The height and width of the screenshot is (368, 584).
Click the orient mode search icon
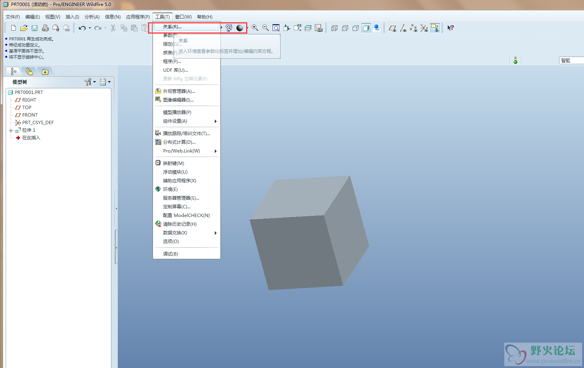pos(229,28)
